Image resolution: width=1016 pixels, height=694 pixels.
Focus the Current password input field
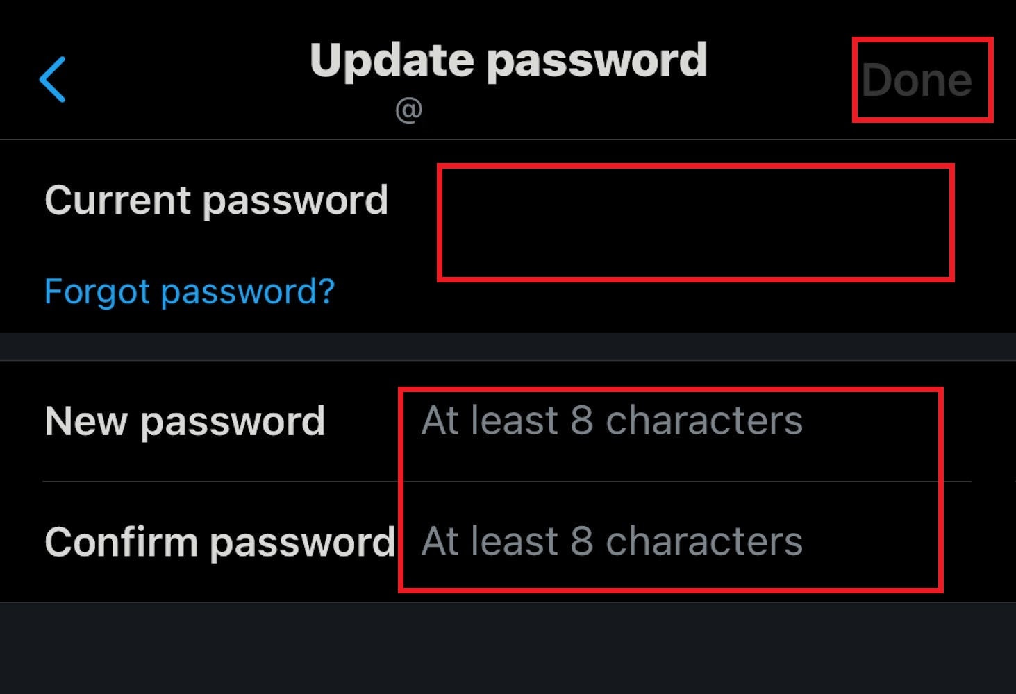[x=694, y=222]
